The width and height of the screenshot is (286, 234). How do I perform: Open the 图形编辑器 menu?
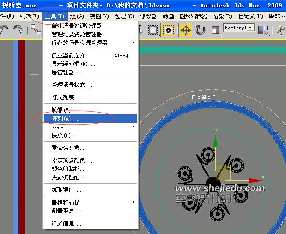pos(193,16)
